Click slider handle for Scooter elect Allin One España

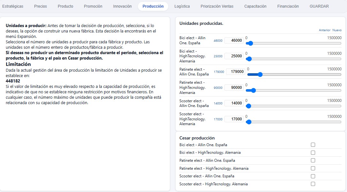pyautogui.click(x=249, y=106)
